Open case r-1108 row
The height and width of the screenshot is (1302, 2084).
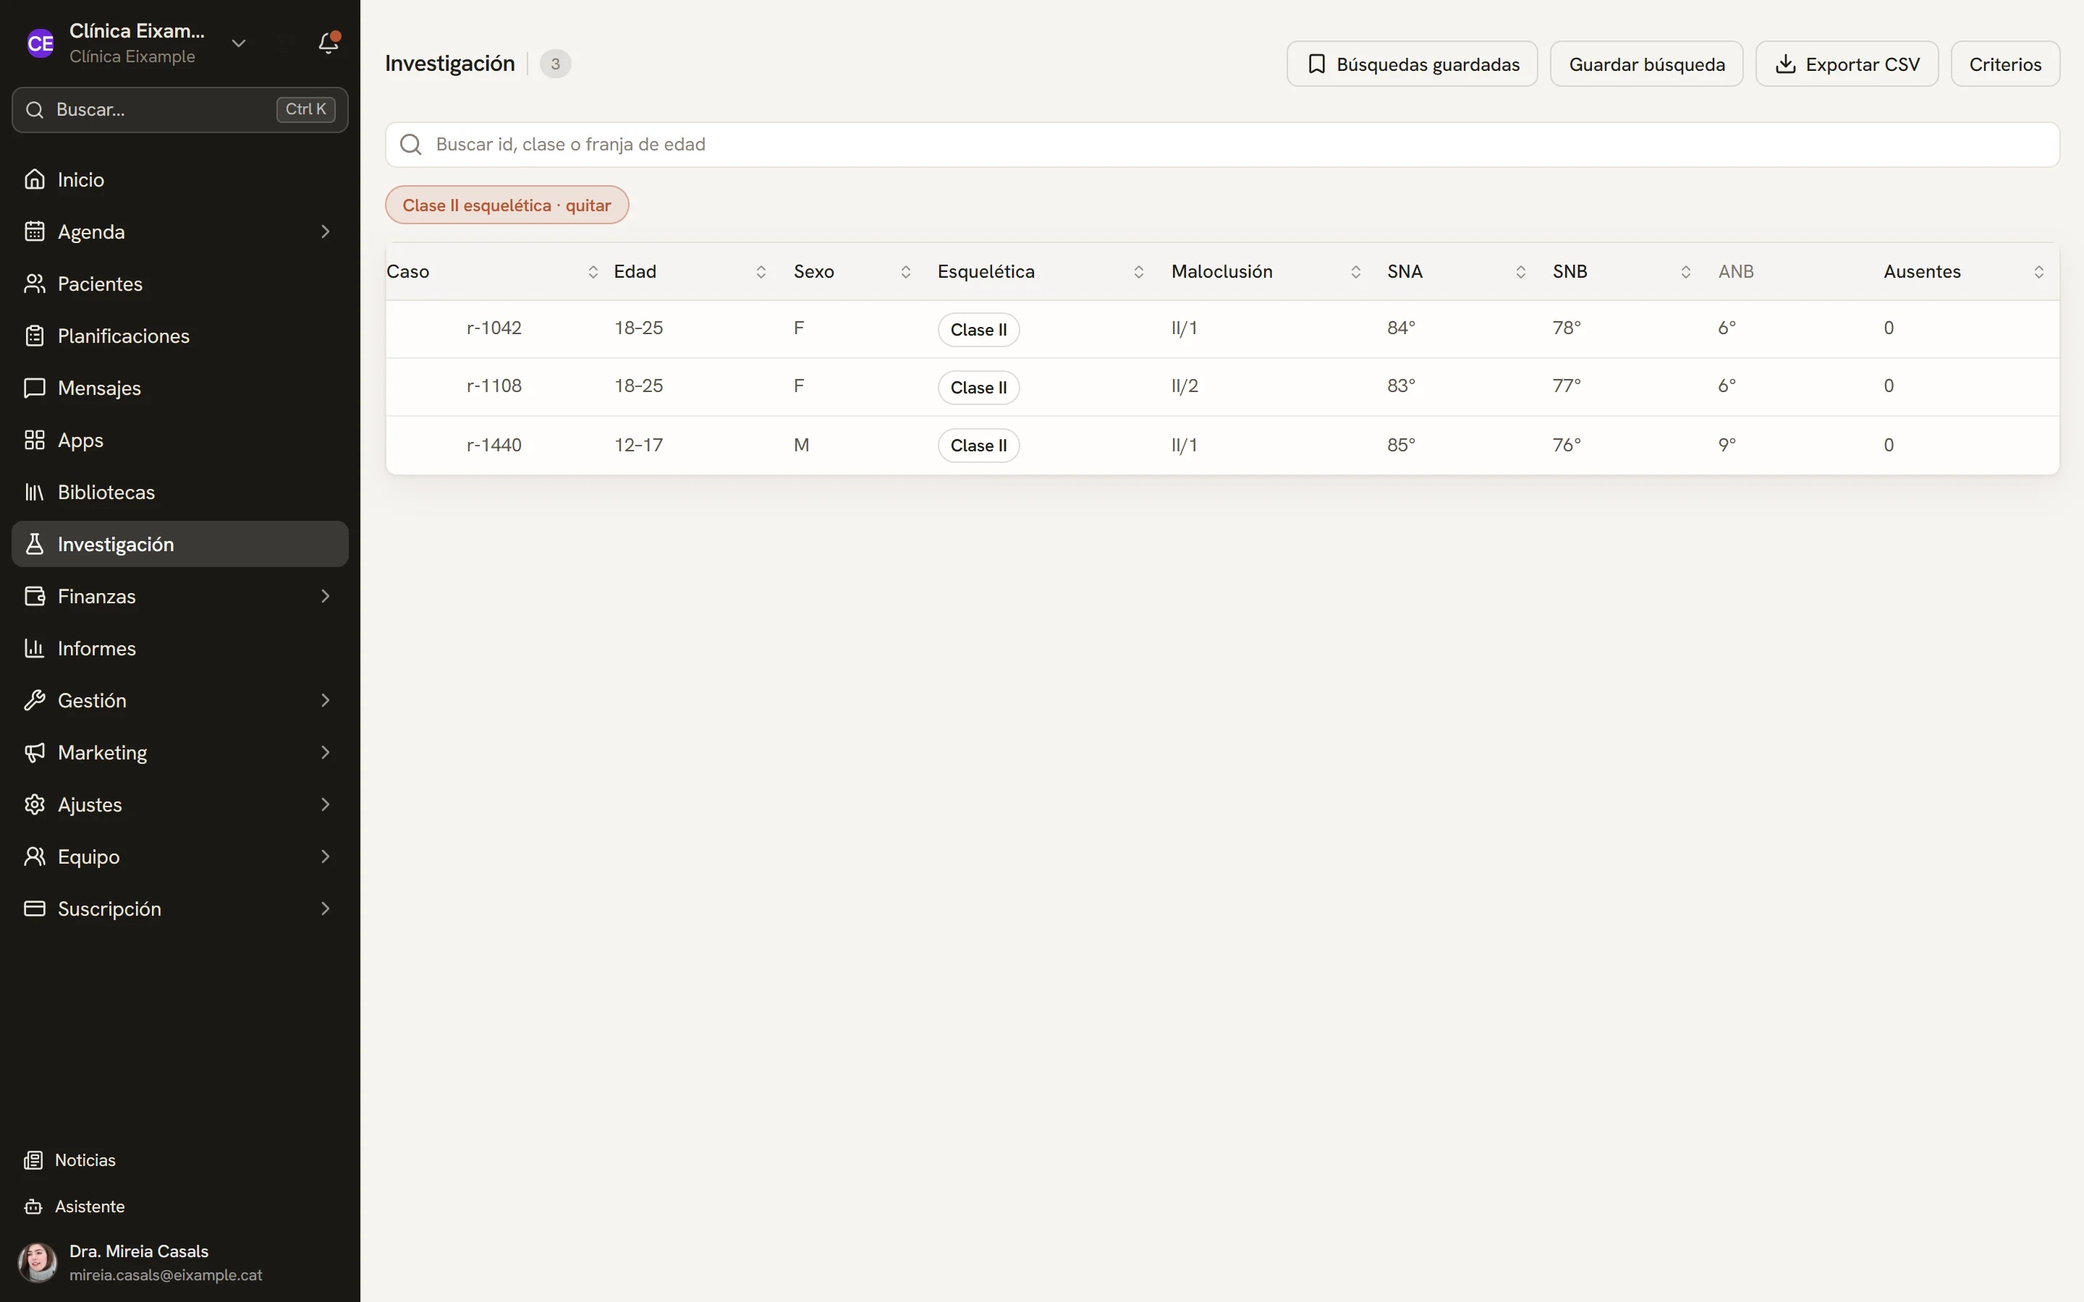1222,387
